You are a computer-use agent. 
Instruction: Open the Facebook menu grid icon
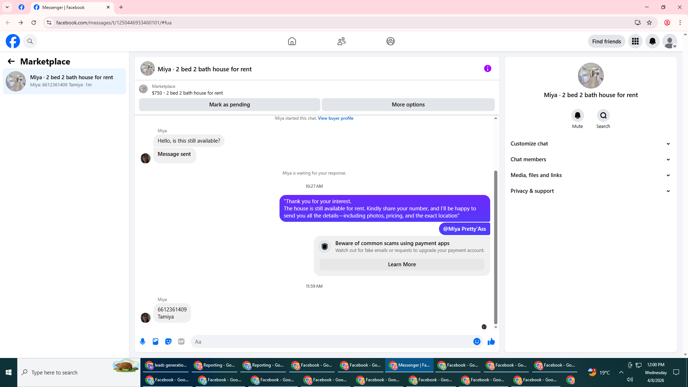(635, 41)
